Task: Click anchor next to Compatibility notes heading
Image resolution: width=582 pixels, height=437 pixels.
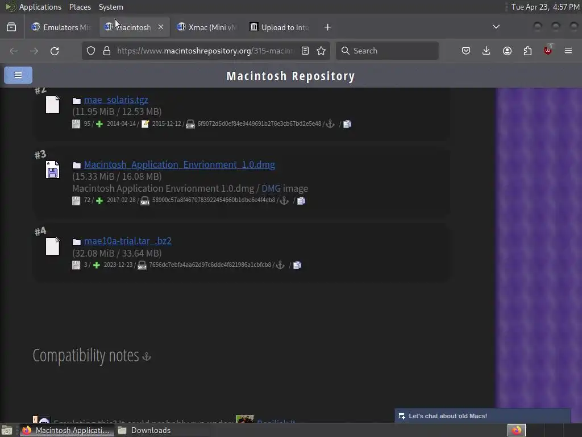Action: (147, 357)
